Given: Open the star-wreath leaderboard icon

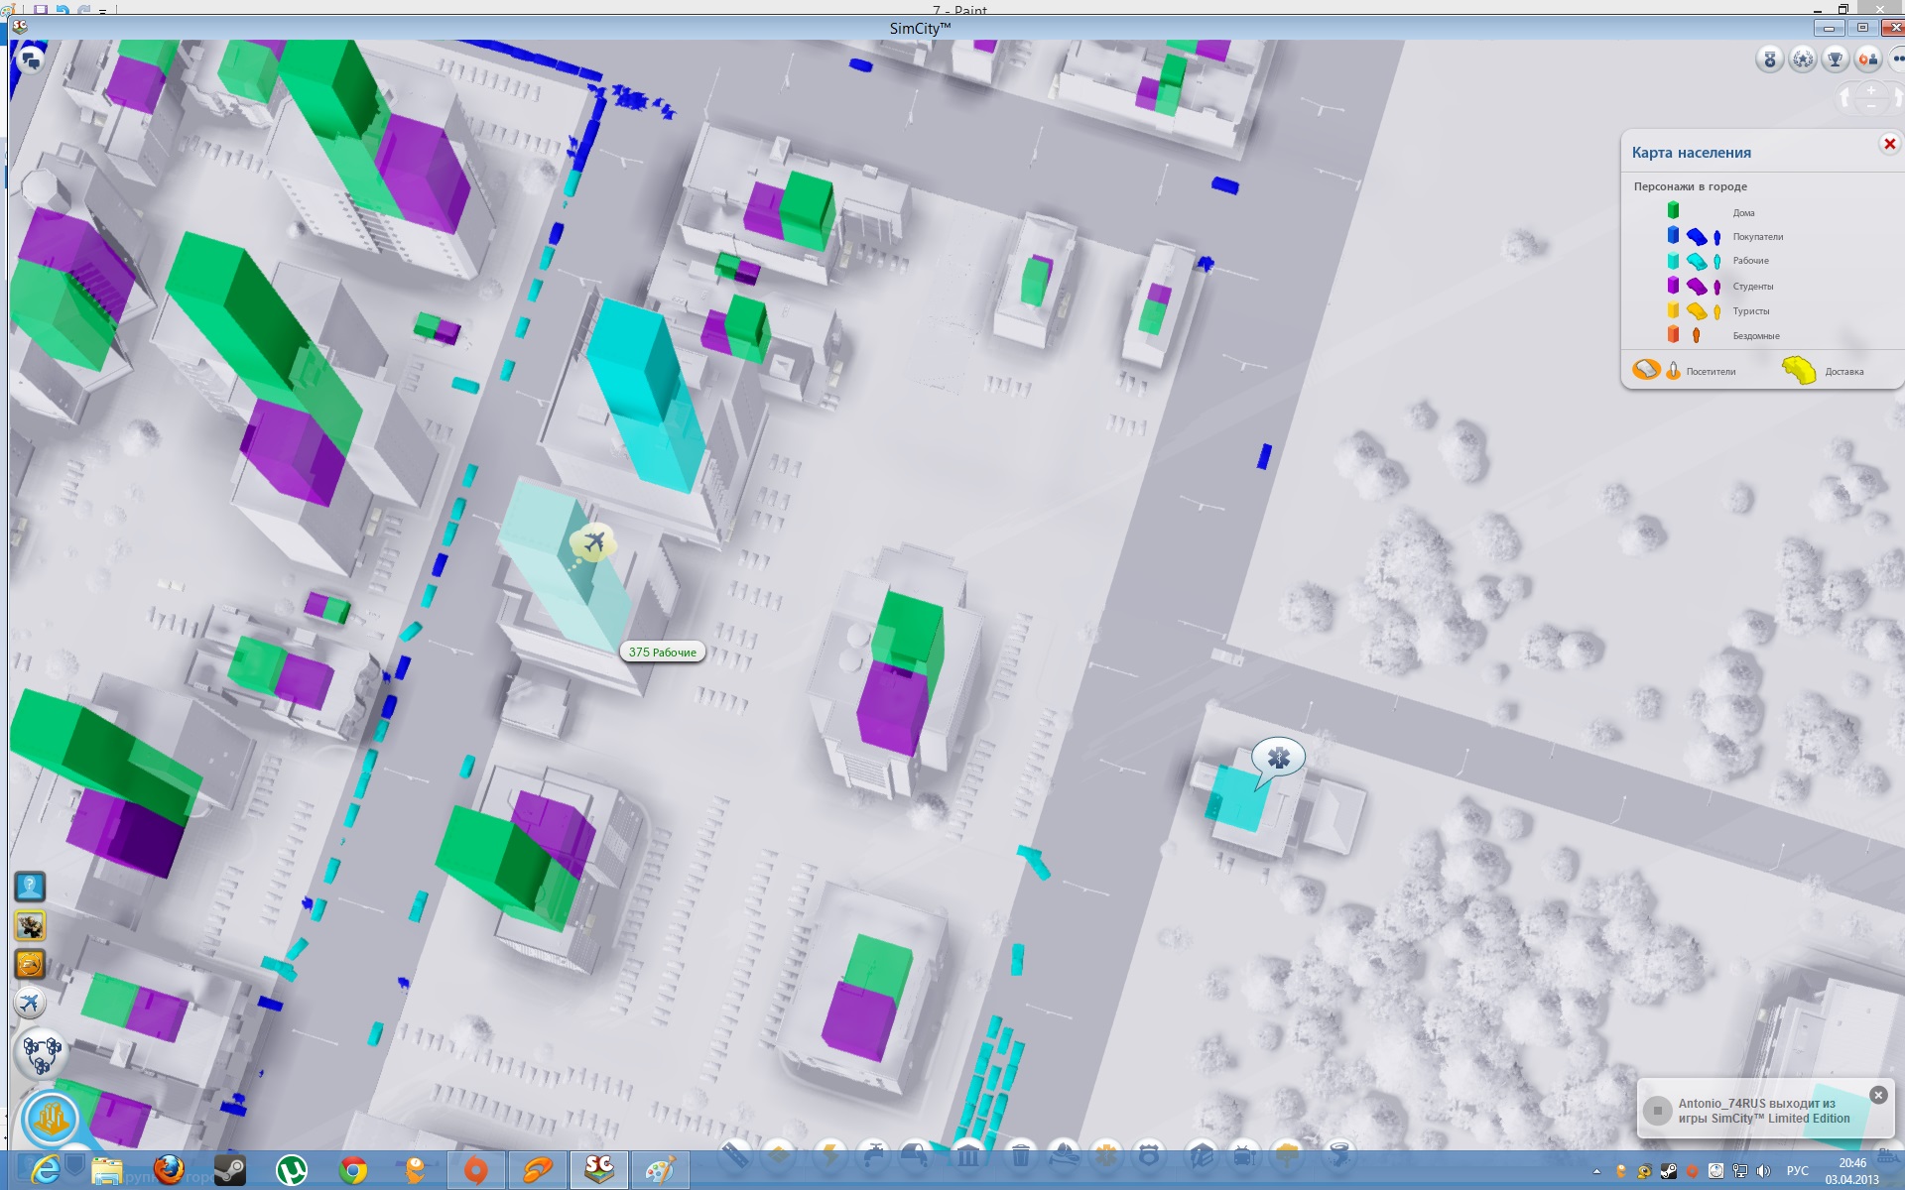Looking at the screenshot, I should [x=1803, y=59].
